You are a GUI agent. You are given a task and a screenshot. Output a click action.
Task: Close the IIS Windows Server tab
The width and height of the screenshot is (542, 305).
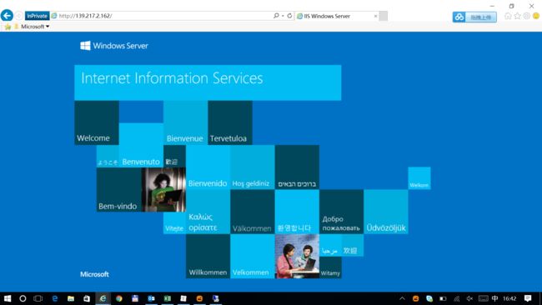(x=375, y=16)
